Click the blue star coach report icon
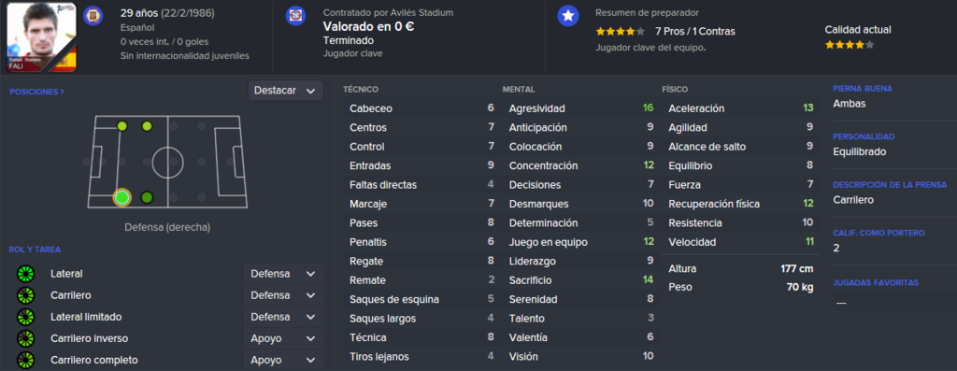Image resolution: width=957 pixels, height=371 pixels. (568, 17)
